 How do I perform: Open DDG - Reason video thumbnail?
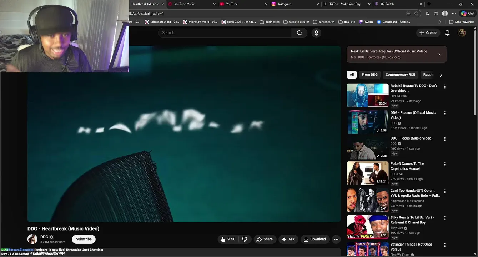pyautogui.click(x=367, y=122)
